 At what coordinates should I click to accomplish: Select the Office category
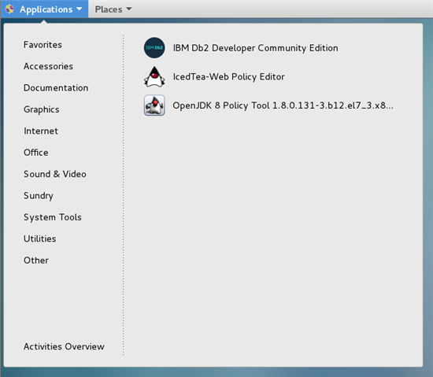point(36,153)
